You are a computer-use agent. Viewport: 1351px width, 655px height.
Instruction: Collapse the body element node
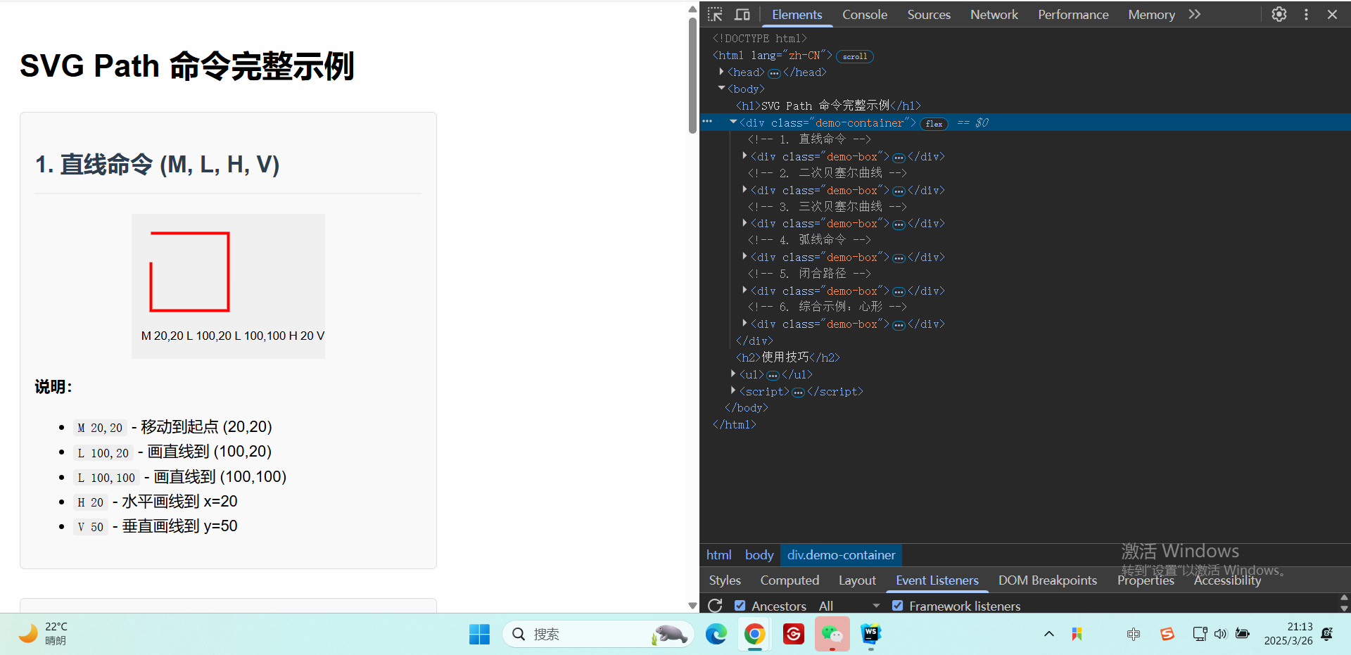[x=721, y=89]
